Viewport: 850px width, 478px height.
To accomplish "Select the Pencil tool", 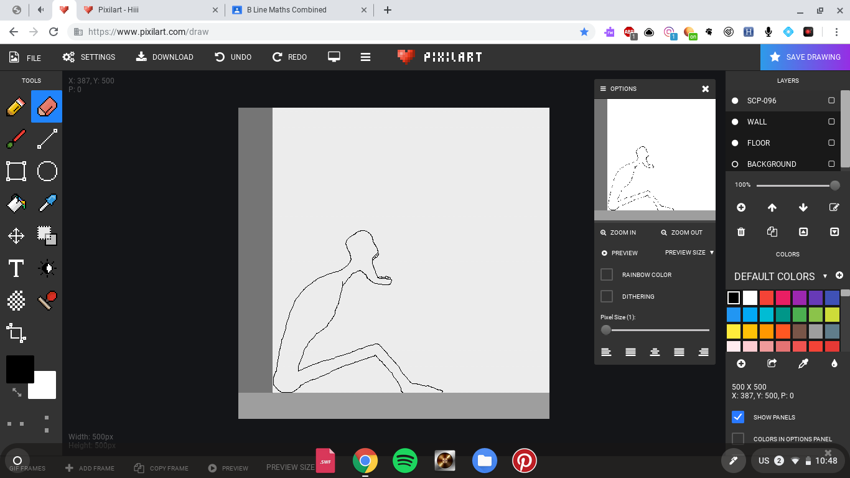I will [x=16, y=106].
